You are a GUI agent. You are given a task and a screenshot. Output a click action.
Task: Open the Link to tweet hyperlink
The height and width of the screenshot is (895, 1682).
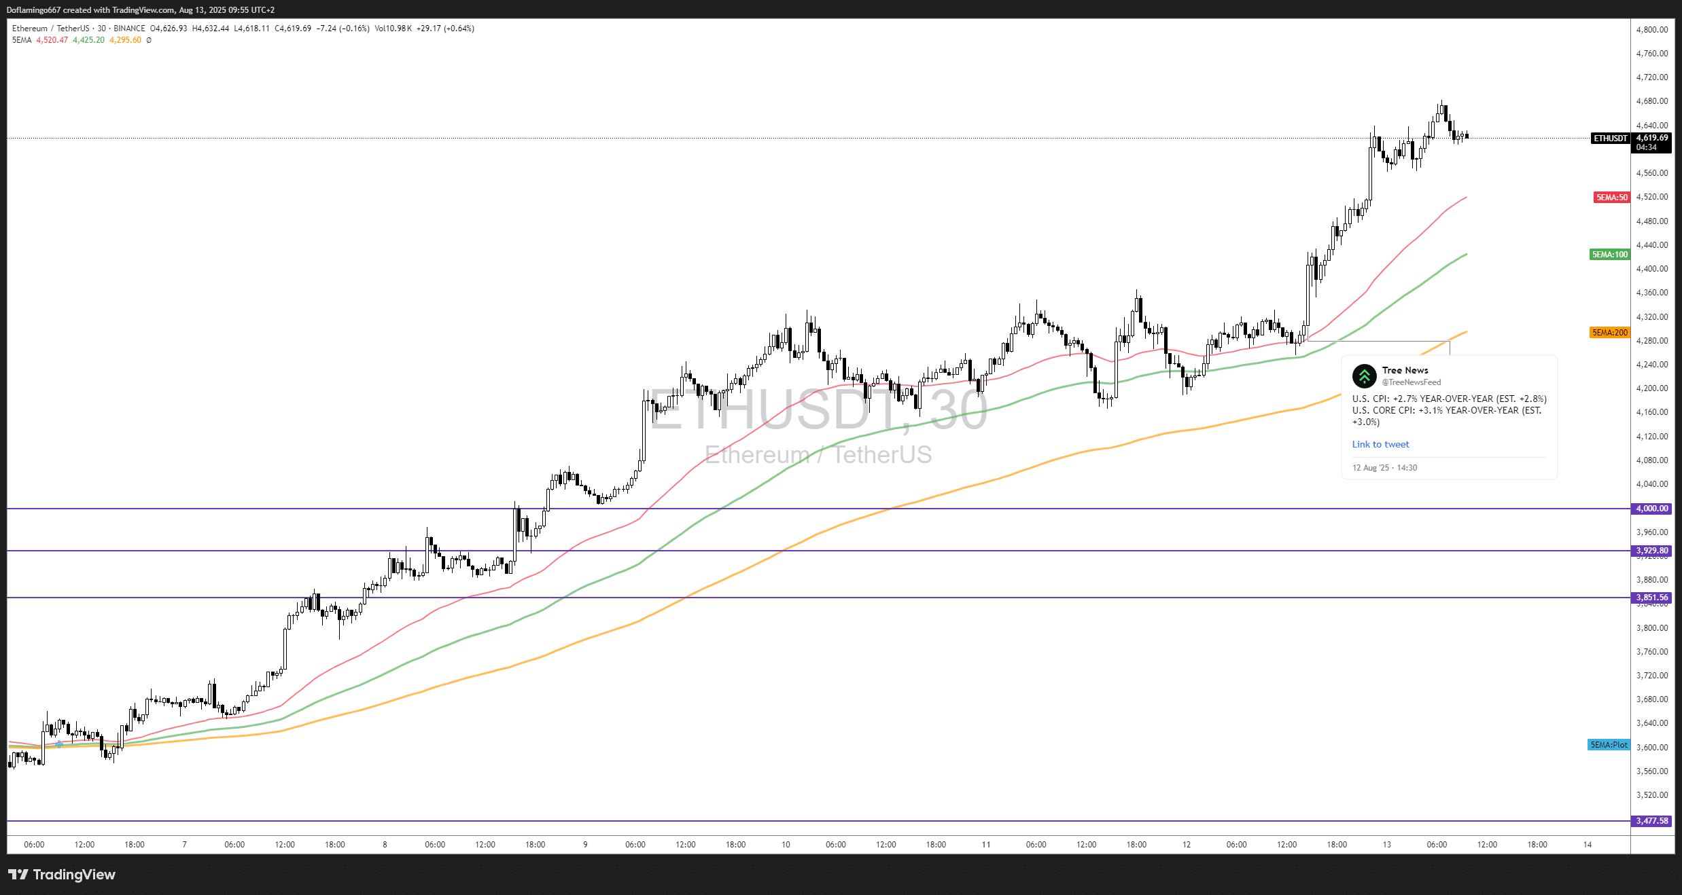coord(1380,444)
